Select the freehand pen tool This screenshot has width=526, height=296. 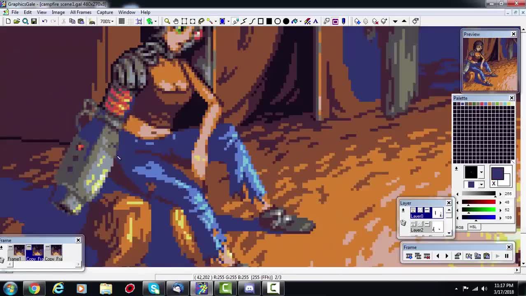point(235,21)
